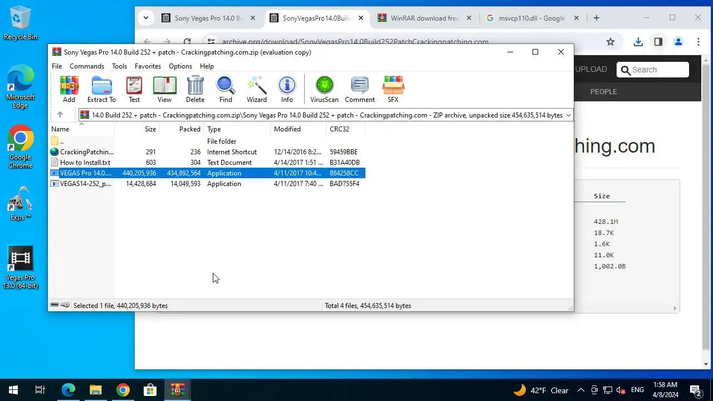Click the key icon in WinRAR status bar
713x401 pixels.
coord(65,305)
